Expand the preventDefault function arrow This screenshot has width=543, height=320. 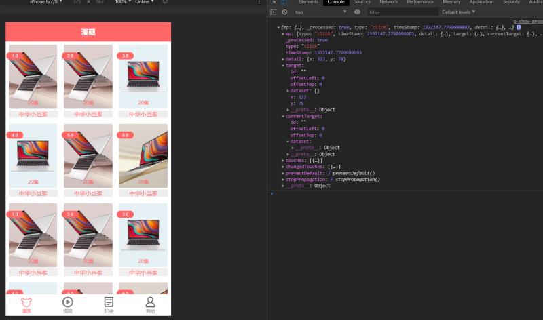[283, 173]
